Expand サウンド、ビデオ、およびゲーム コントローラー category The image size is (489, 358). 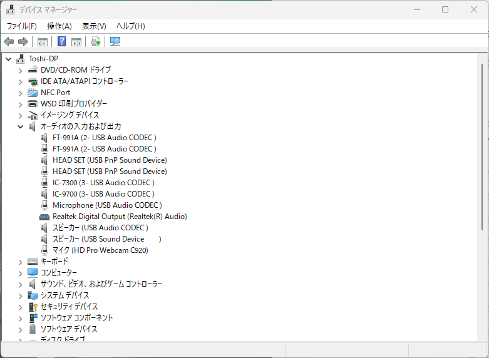point(21,285)
